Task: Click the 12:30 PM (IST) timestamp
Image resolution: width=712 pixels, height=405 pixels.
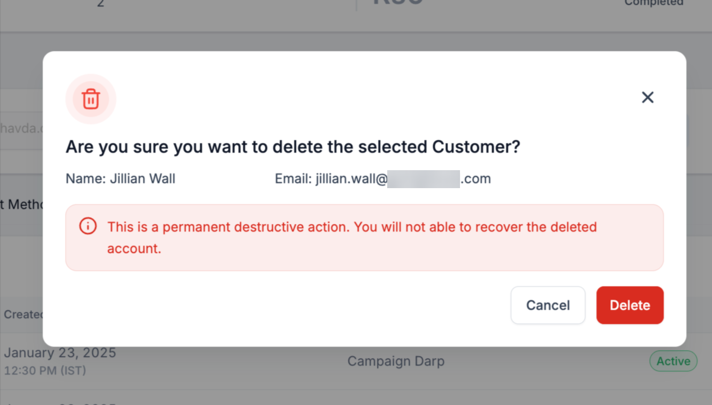Action: (45, 370)
